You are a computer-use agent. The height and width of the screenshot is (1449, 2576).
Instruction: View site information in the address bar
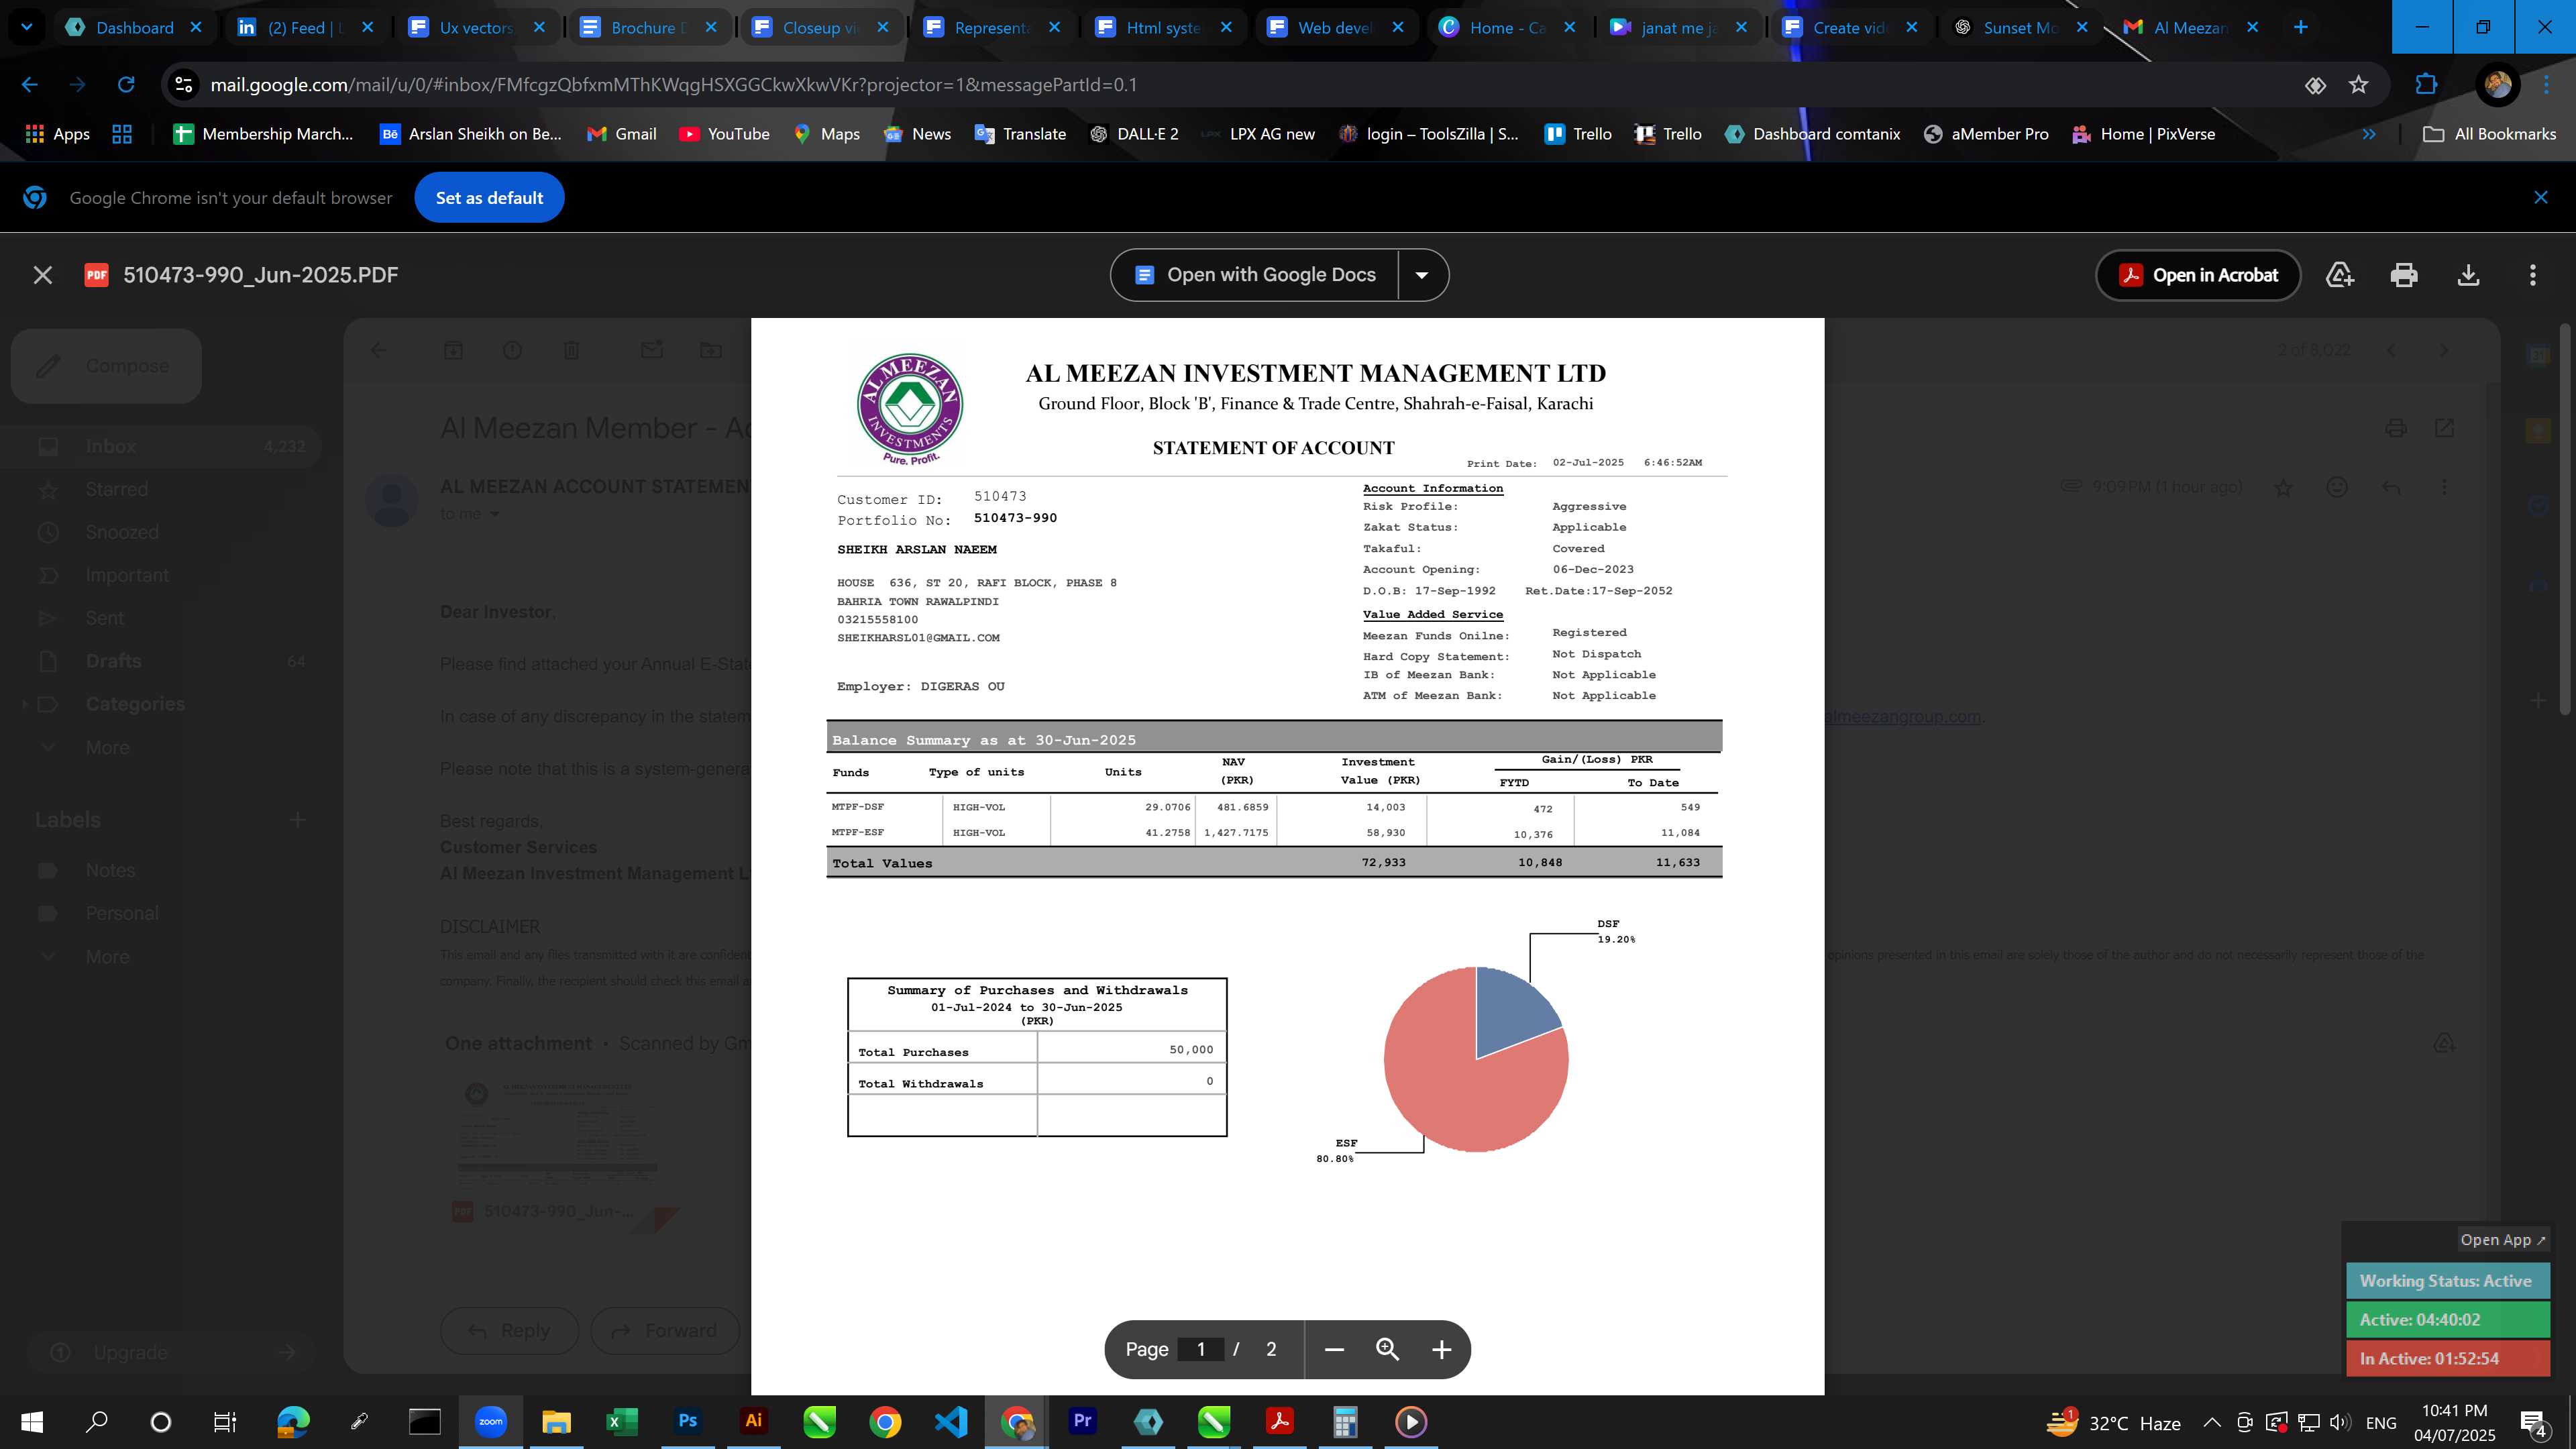pos(184,85)
